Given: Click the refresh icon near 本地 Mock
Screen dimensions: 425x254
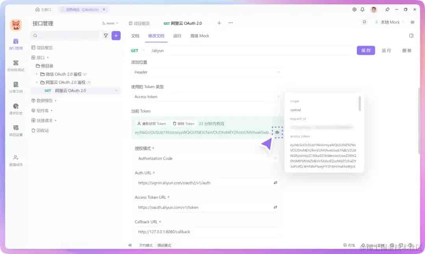Looking at the screenshot, I should (364, 22).
